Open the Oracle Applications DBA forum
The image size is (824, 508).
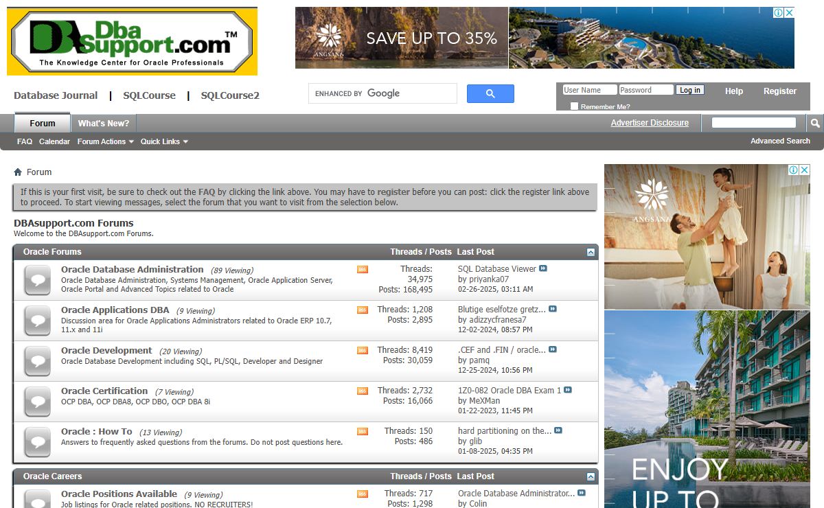115,310
